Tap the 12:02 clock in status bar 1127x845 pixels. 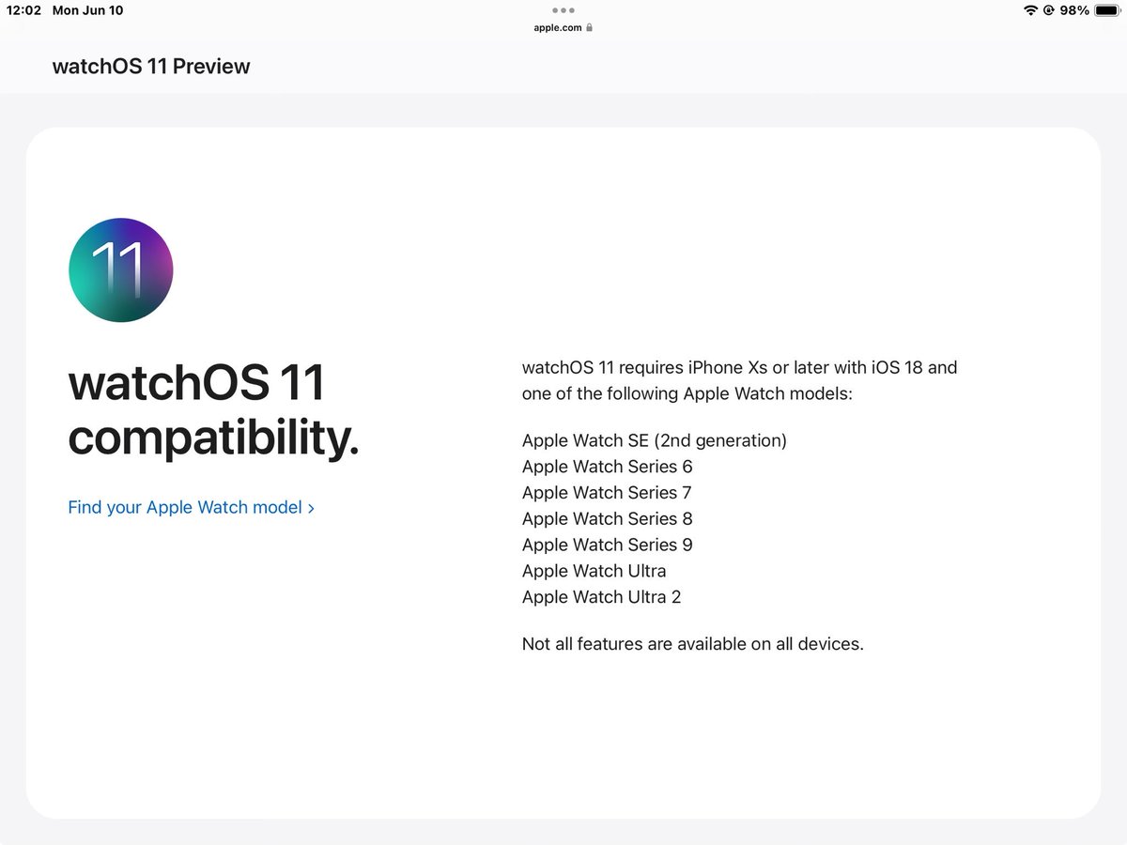(23, 10)
